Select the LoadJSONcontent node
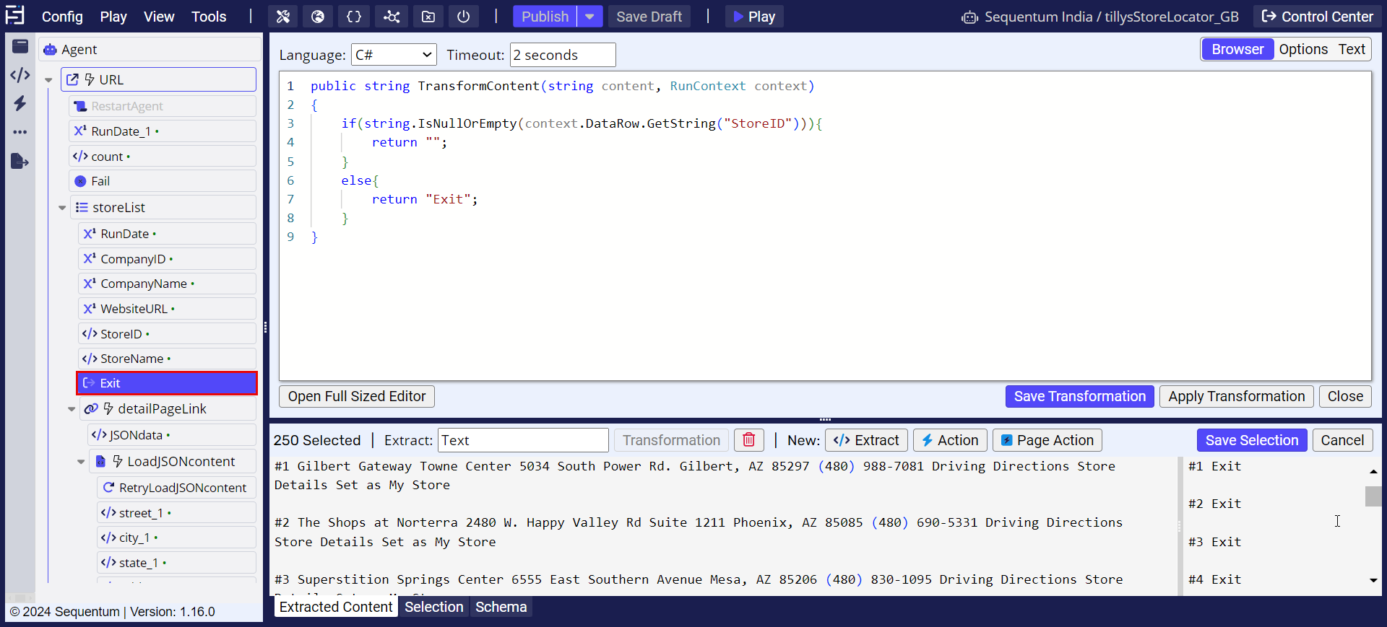Screen dimensions: 1387x627 pos(172,462)
